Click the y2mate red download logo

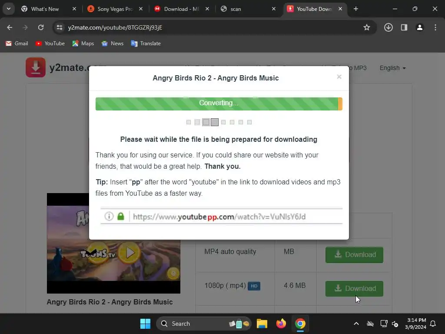click(x=36, y=67)
